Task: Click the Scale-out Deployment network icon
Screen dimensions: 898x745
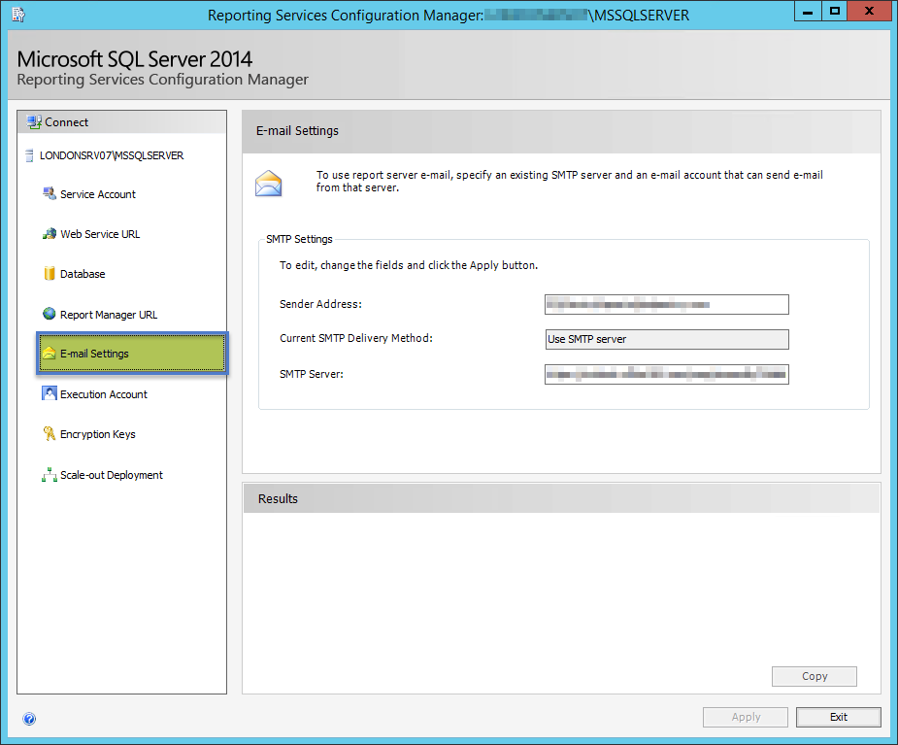Action: click(x=50, y=475)
